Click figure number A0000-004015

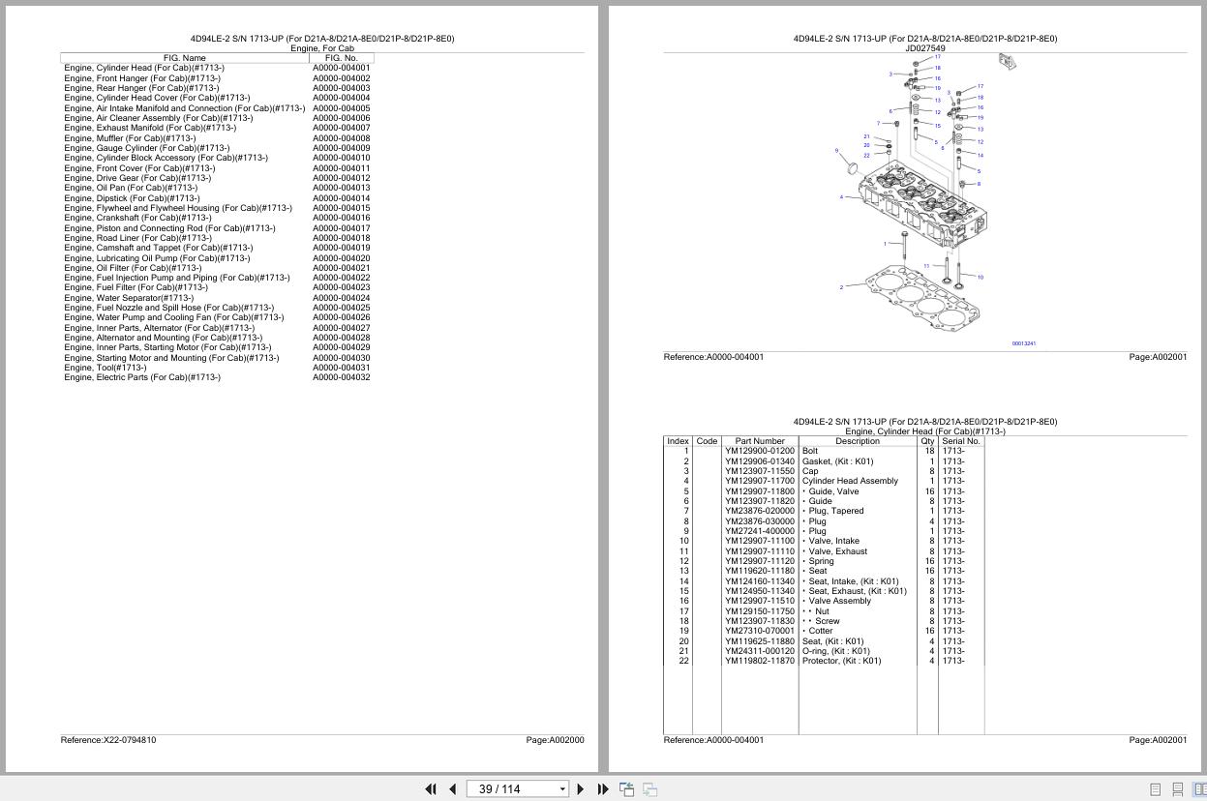(341, 208)
